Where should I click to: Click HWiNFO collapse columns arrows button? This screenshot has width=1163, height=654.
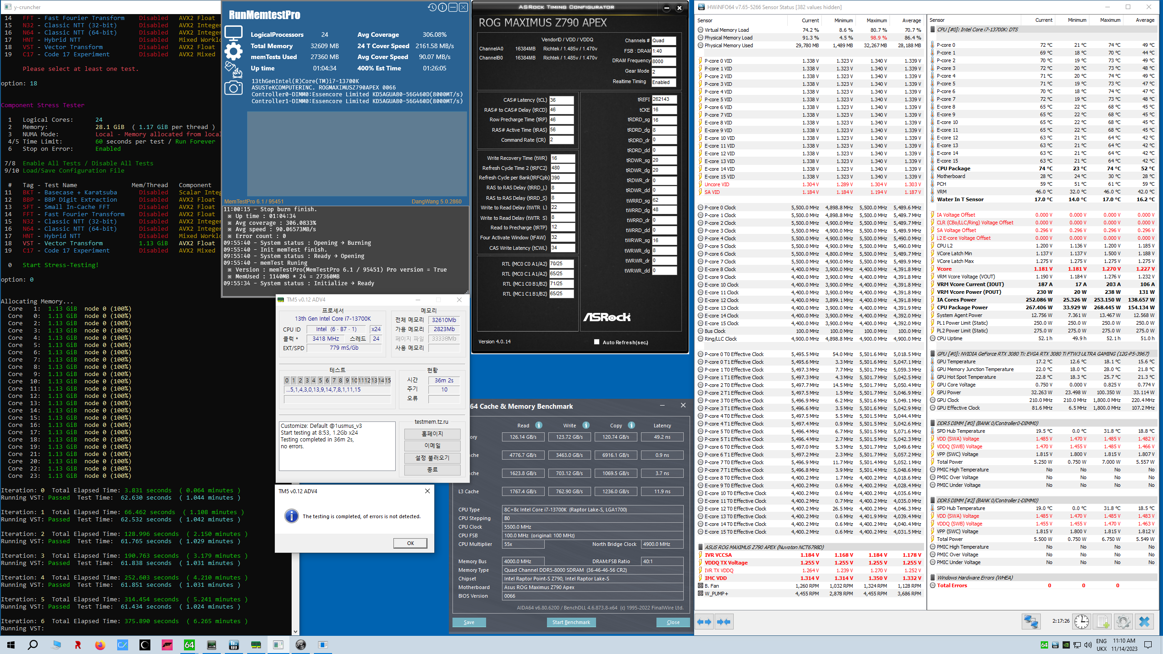point(723,622)
